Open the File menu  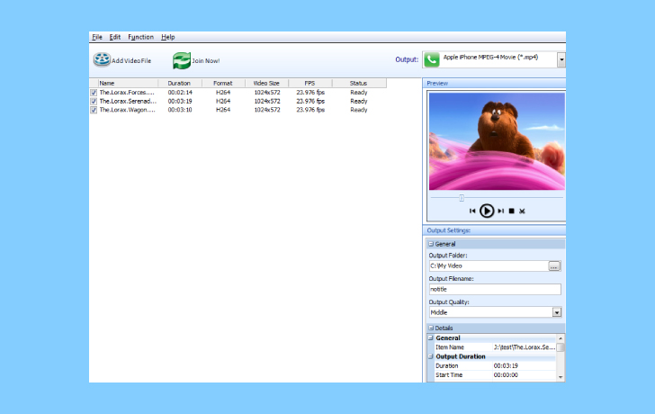[97, 37]
